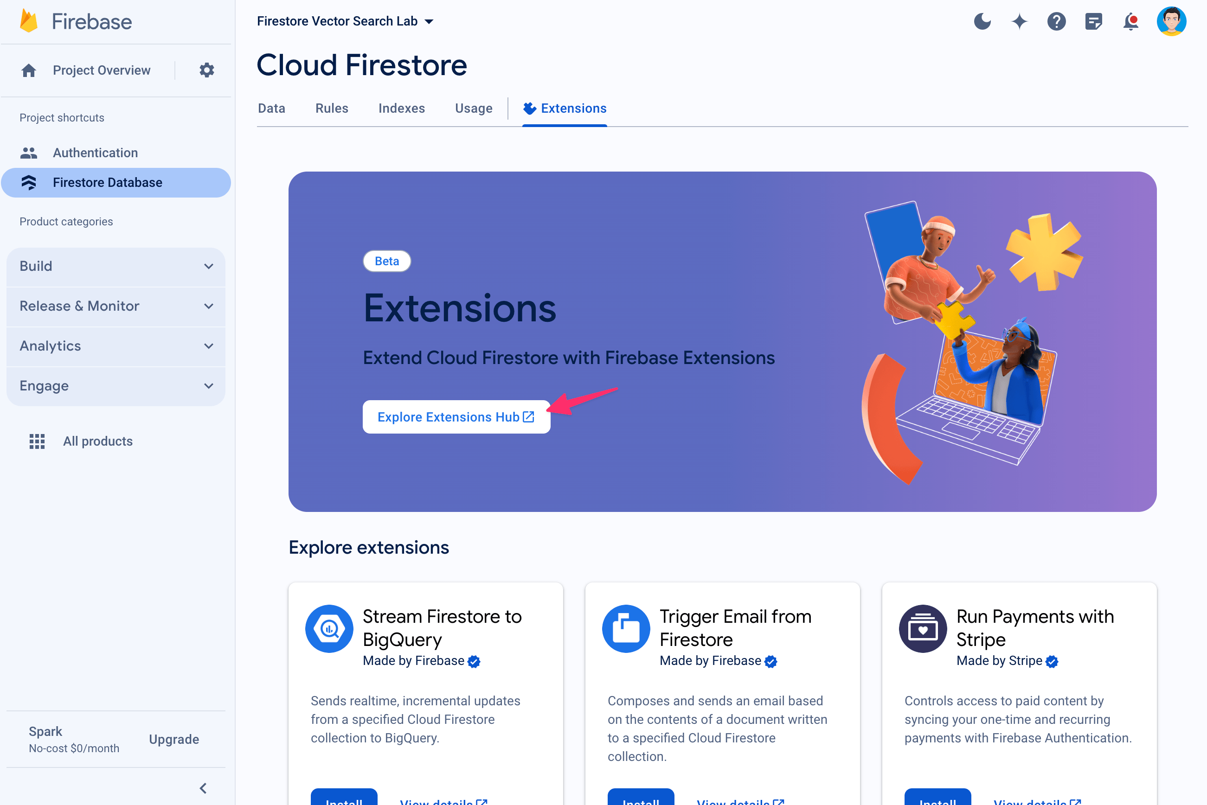
Task: Click All products grid icon
Action: click(x=37, y=441)
